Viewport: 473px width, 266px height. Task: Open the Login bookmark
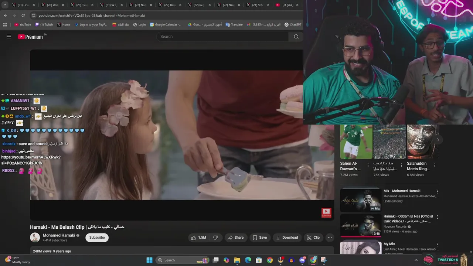coord(139,25)
